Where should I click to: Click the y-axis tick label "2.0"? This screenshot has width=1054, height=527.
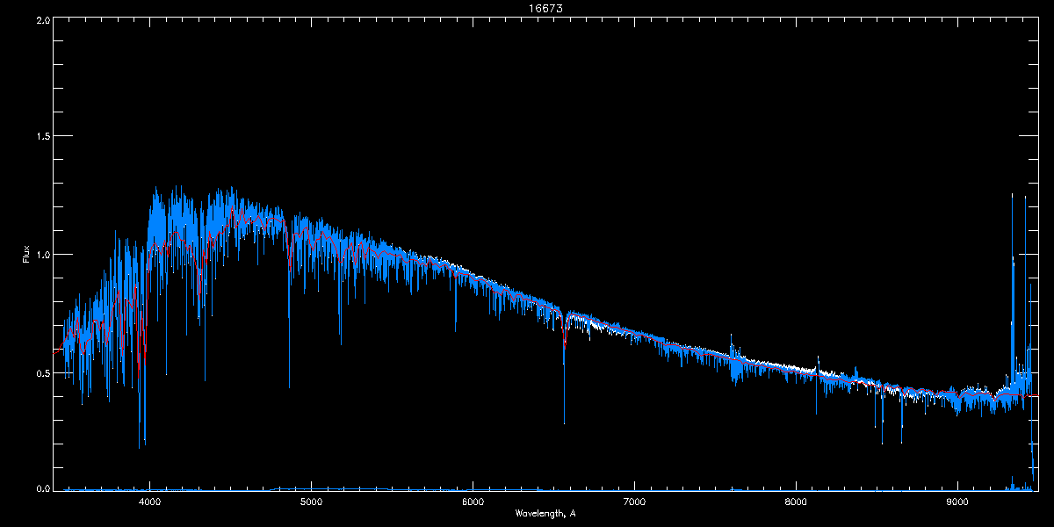(42, 19)
